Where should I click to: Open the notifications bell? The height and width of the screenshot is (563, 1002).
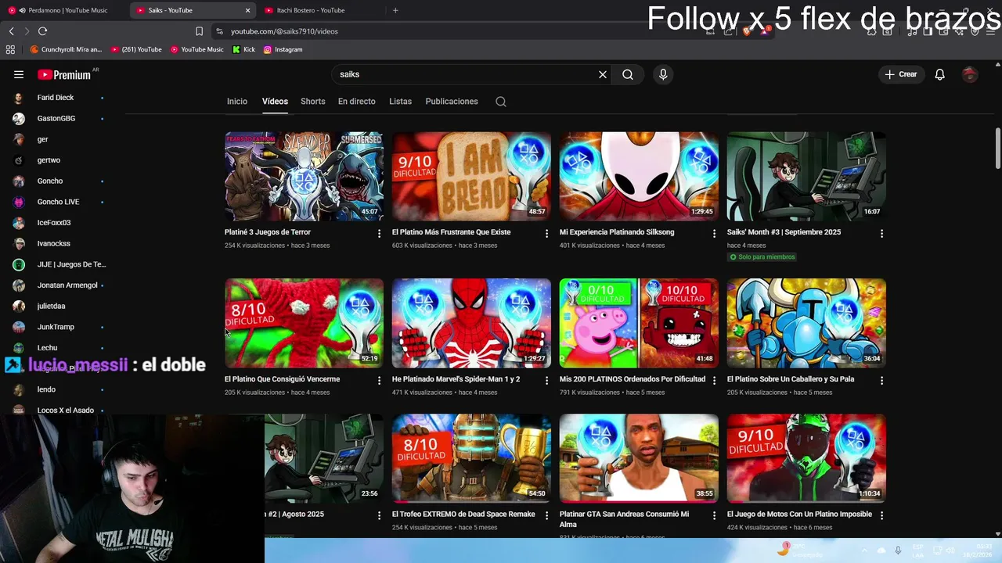tap(939, 74)
